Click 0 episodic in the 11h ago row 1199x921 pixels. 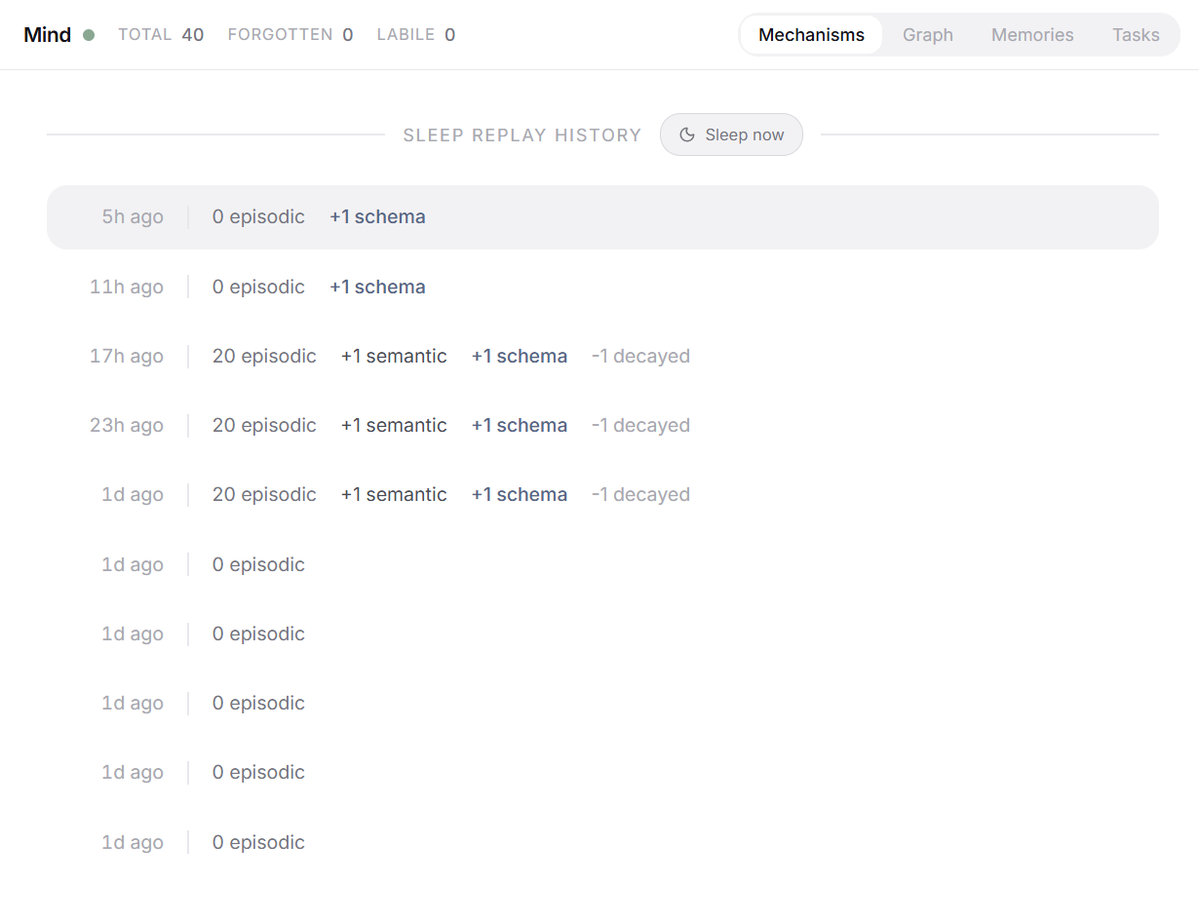point(258,287)
